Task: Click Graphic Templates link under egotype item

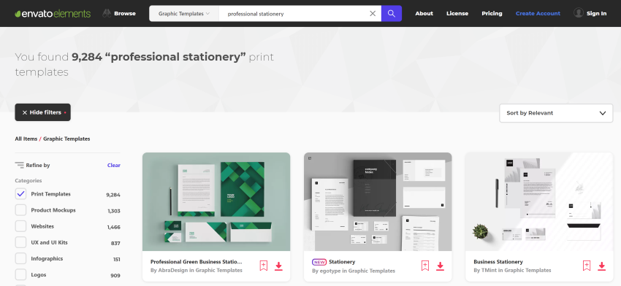Action: (x=372, y=271)
